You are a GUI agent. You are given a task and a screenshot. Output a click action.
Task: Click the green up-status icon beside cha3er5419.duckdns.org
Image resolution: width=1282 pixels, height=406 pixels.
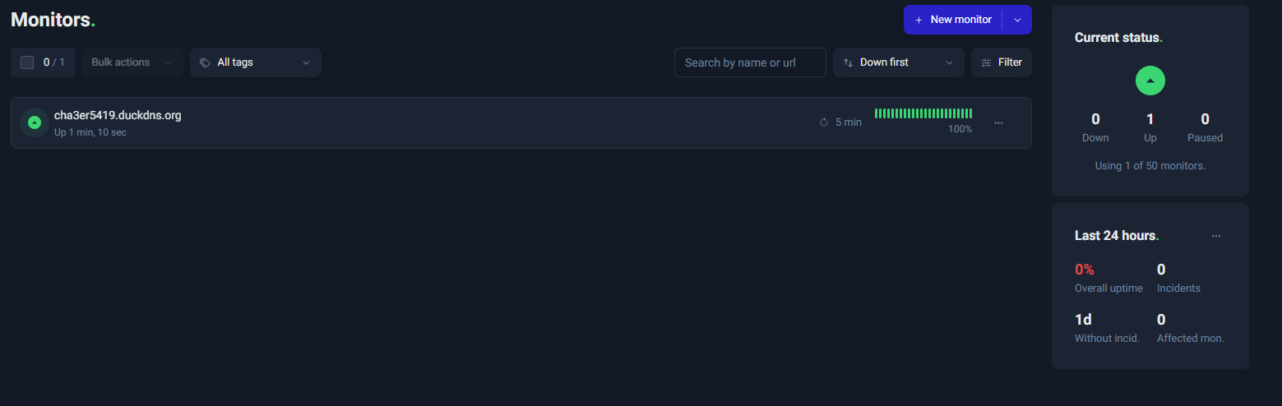click(34, 122)
